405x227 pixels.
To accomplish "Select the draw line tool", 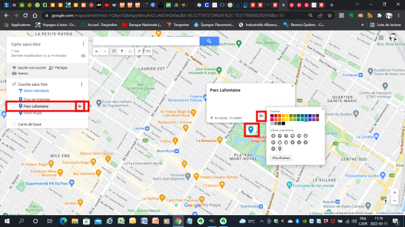I will point(130,52).
